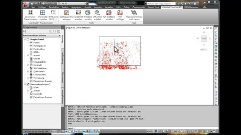This screenshot has height=135, width=241.
Task: Expand the Achsen node under Beispiel-Tools2
Action: click(28, 55)
